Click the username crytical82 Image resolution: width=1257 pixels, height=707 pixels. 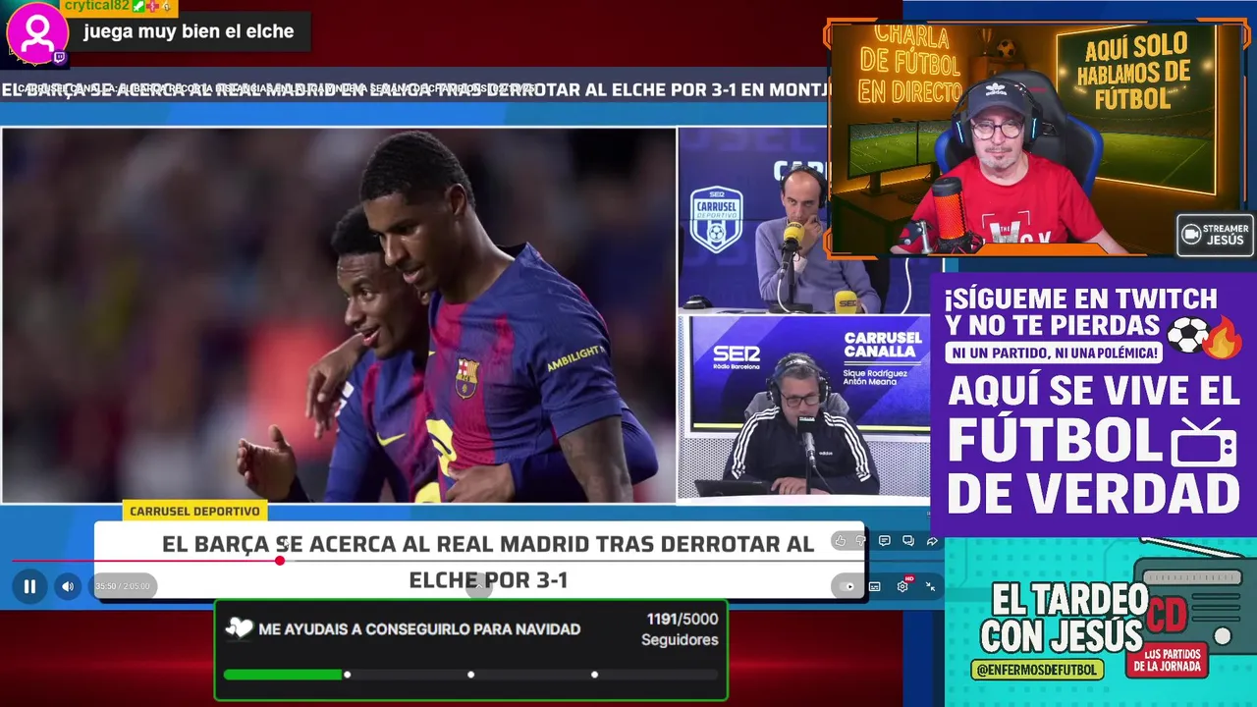pyautogui.click(x=96, y=6)
